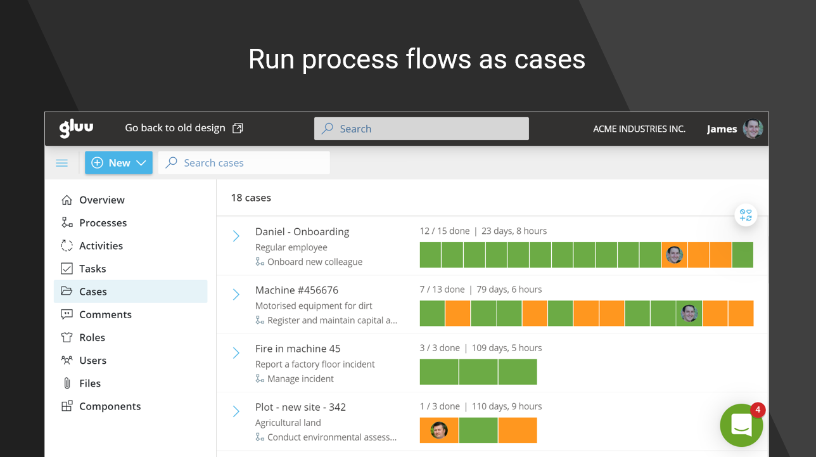The height and width of the screenshot is (457, 816).
Task: Click the Search cases field
Action: [x=244, y=163]
